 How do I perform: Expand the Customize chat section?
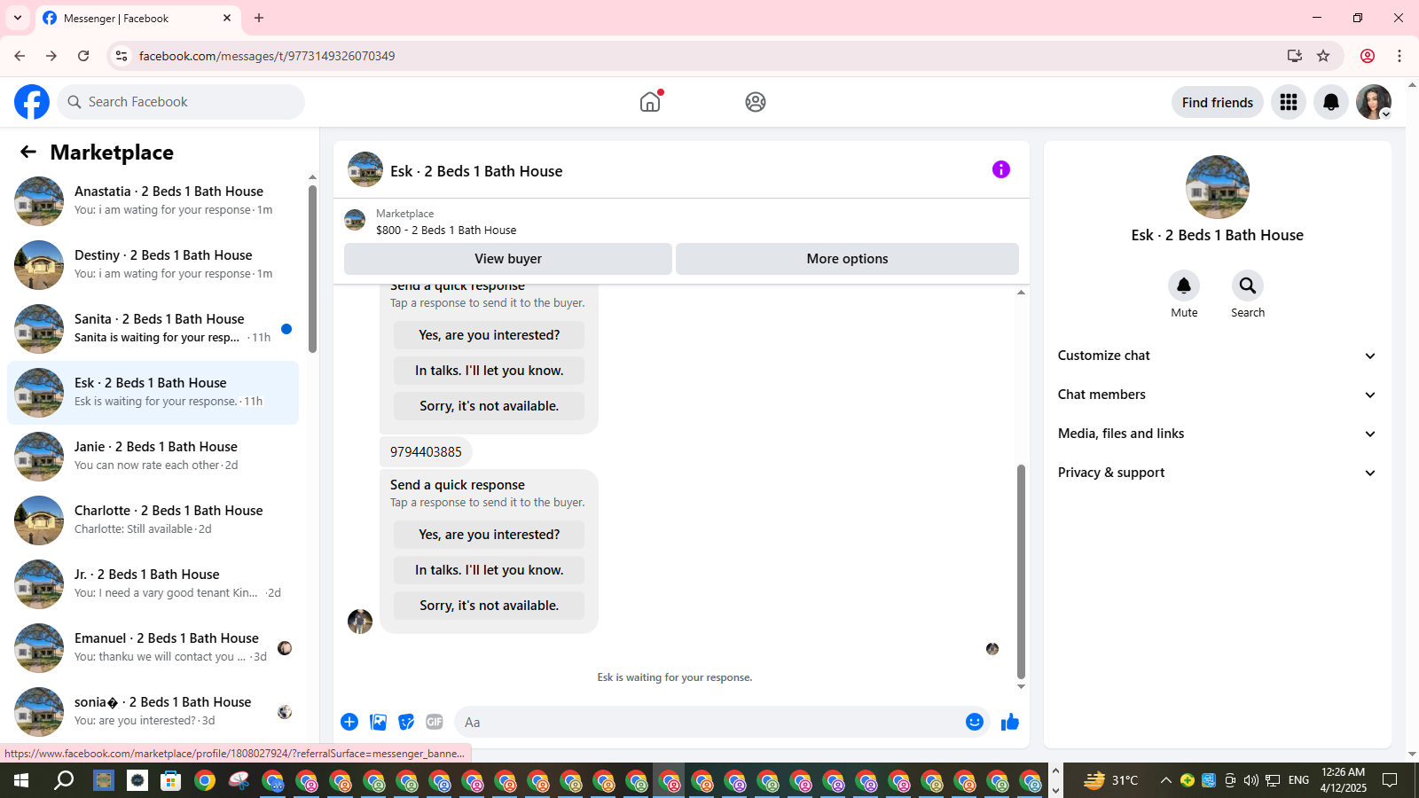coord(1218,356)
